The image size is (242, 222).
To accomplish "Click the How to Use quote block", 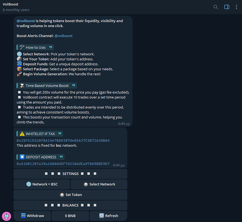I will click(35, 47).
